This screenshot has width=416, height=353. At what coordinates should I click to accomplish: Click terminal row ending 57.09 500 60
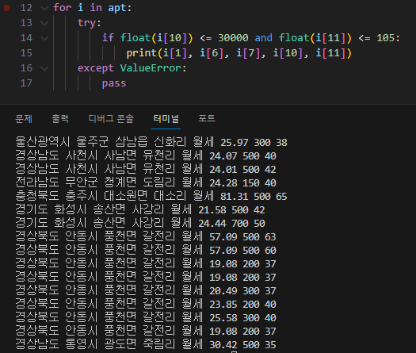click(146, 250)
